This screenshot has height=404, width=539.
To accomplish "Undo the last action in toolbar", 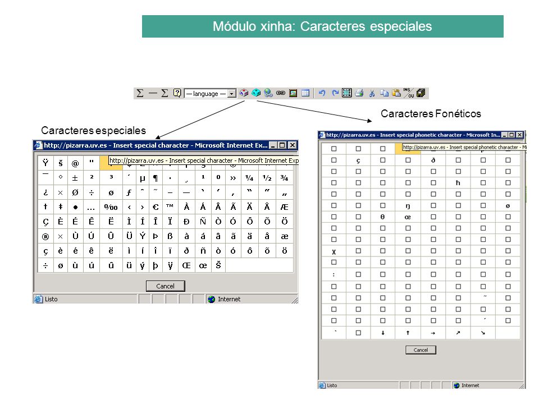I will [322, 93].
